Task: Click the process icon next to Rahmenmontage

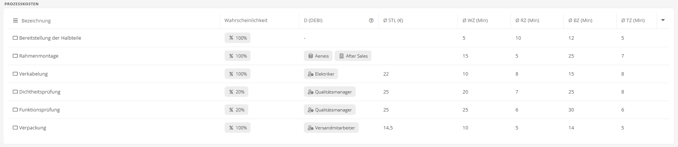Action: 15,56
